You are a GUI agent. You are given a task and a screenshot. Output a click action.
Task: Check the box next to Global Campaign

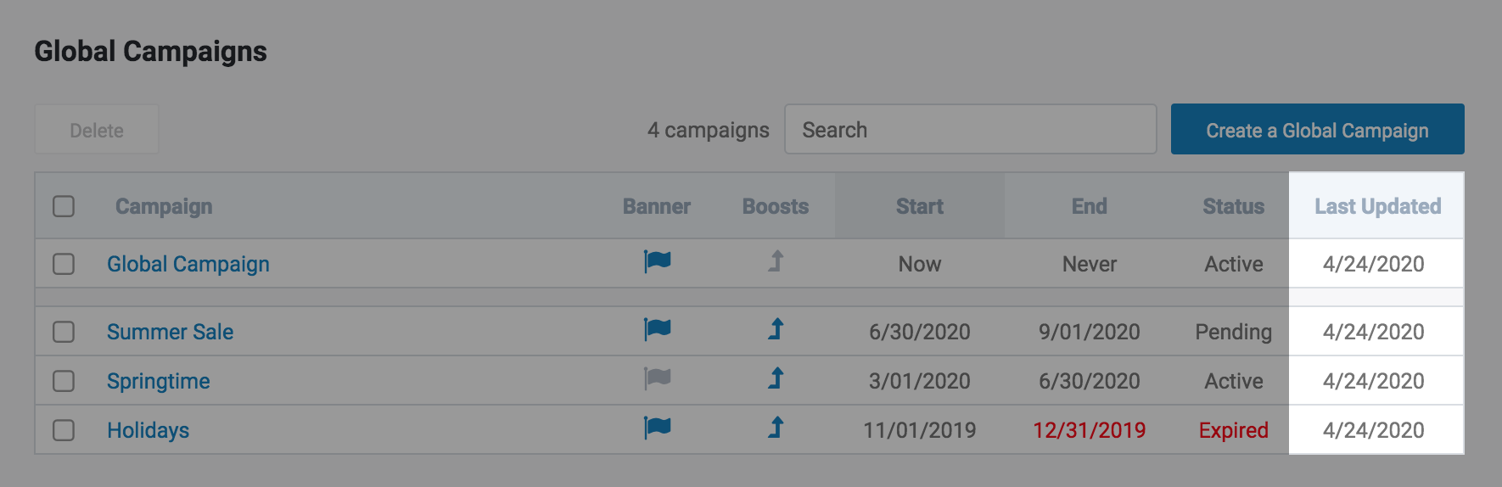pyautogui.click(x=64, y=264)
